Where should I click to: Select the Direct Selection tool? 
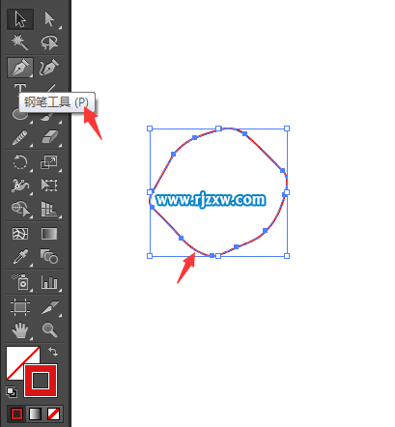[49, 19]
